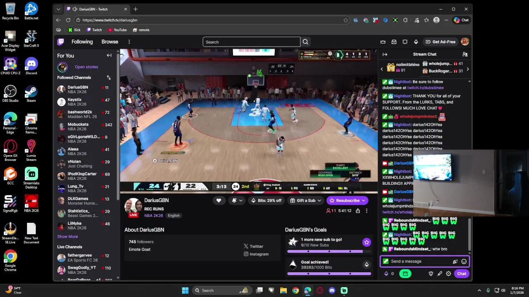
Task: Click the Get Ad-Free button
Action: [x=441, y=42]
